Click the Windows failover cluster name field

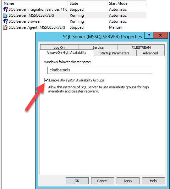(x=100, y=70)
